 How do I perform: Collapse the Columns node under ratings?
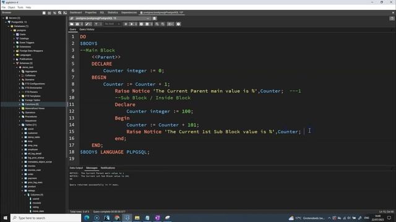tap(25, 195)
